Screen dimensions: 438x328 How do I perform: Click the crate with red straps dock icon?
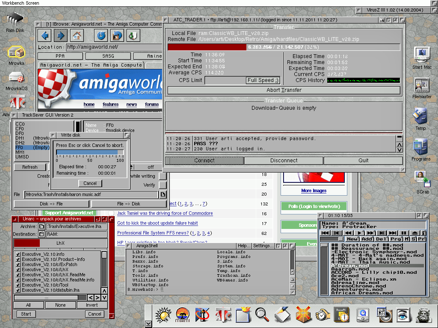303,315
